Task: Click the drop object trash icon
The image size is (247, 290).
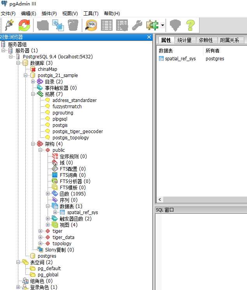Action: pos(73,25)
